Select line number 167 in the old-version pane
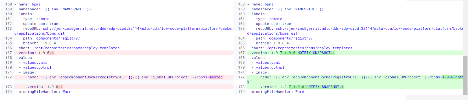Screen dimensions: 468x100 (x=8, y=53)
